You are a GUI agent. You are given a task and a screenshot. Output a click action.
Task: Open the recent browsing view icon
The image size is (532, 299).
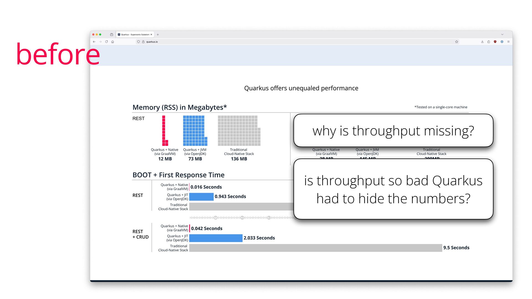(112, 35)
